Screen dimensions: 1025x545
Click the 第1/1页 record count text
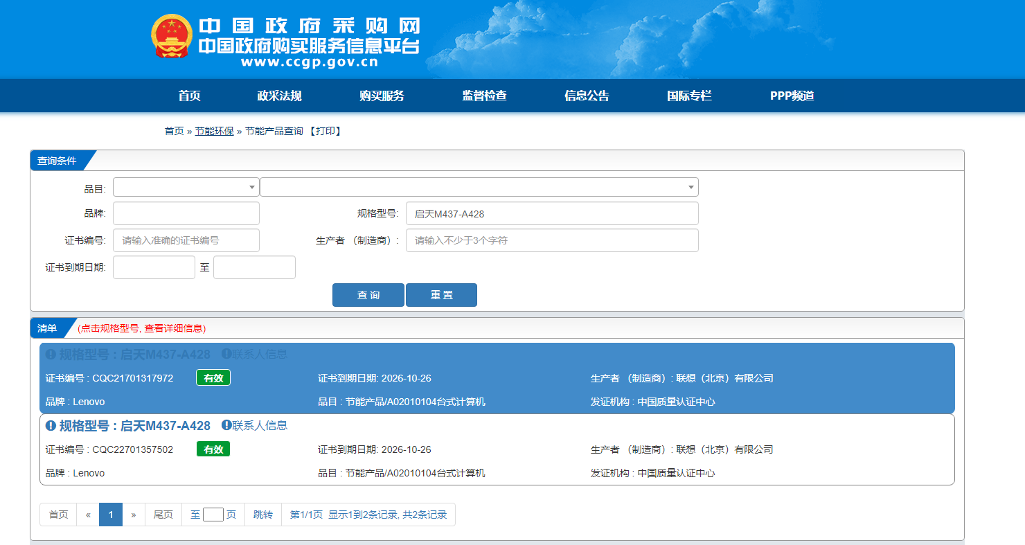tap(368, 515)
